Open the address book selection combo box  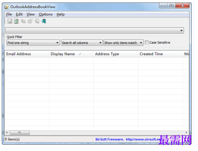95,31
